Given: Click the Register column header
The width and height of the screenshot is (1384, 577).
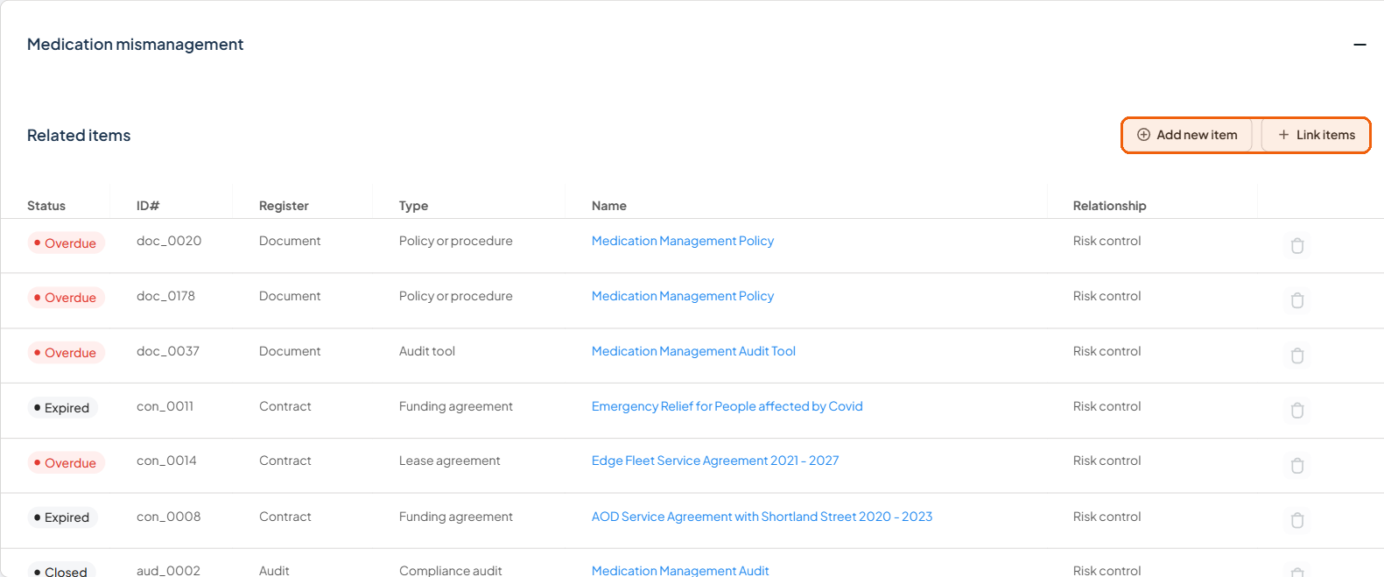Looking at the screenshot, I should pos(284,206).
